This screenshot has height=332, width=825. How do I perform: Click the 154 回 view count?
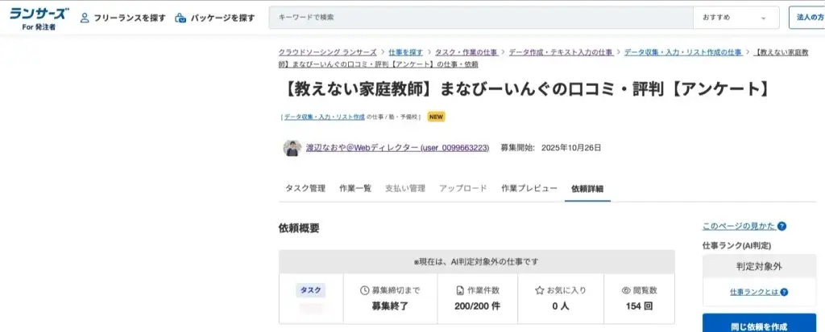tap(639, 305)
